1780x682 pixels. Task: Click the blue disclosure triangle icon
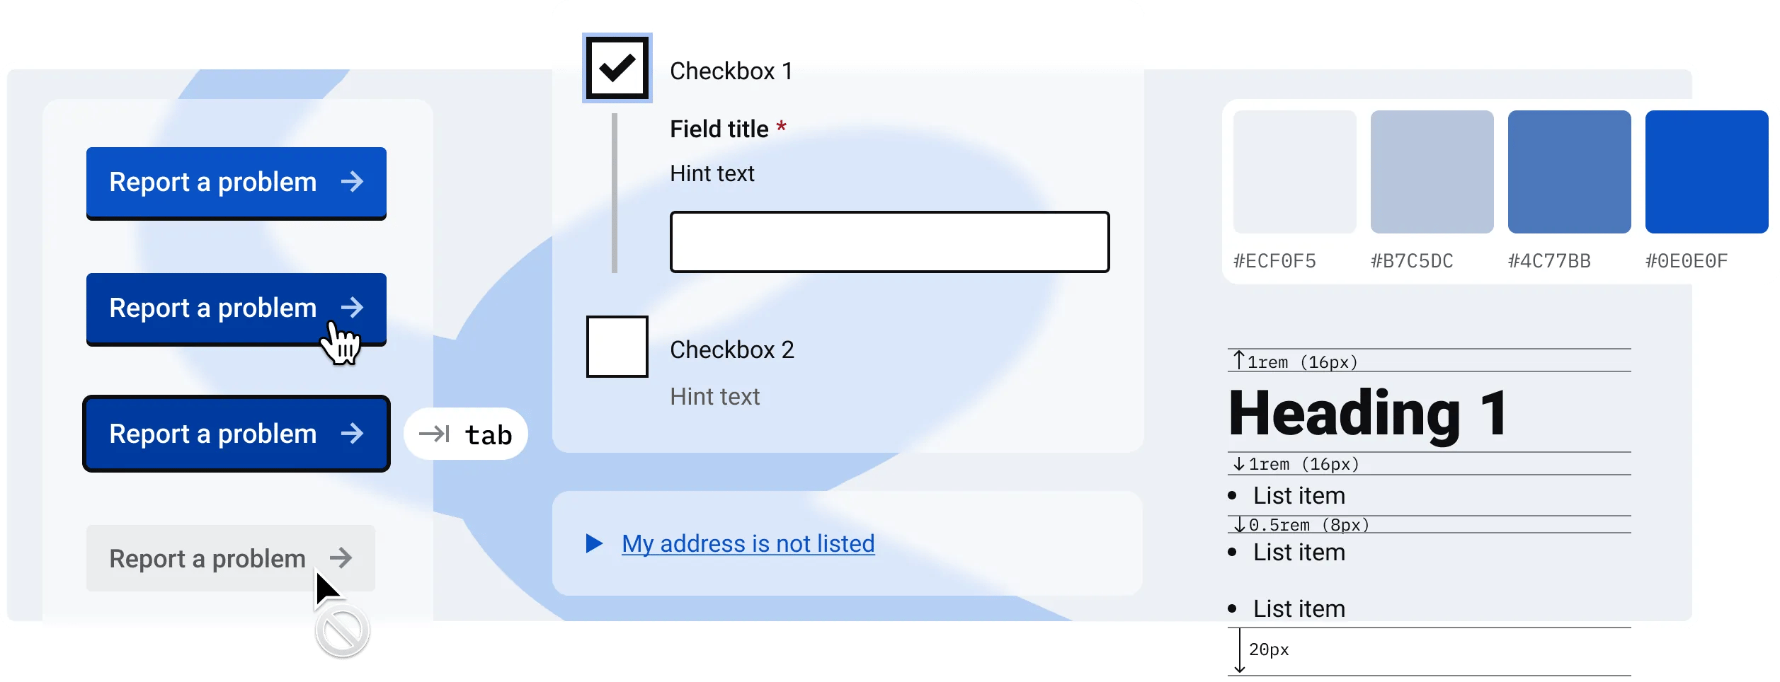595,543
